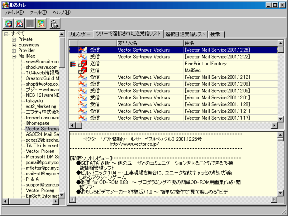This screenshot has height=216, width=288.
Task: Select the takayuki tree item
Action: [x=34, y=101]
